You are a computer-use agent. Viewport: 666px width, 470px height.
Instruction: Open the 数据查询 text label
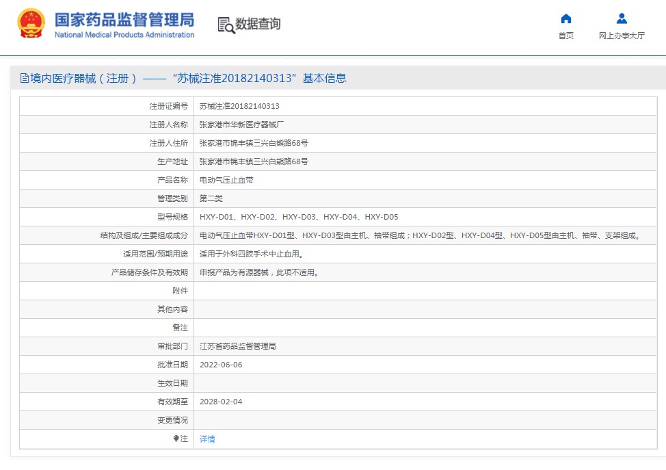click(258, 25)
